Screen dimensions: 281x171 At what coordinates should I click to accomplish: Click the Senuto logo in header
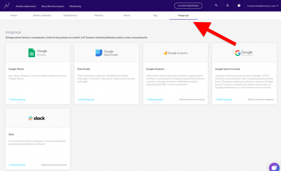[x=7, y=5]
